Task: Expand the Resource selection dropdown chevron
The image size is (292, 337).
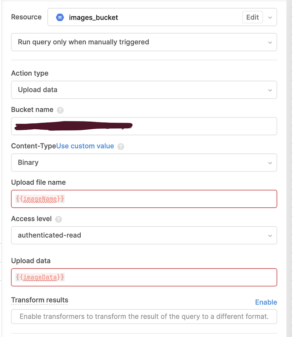Action: tap(271, 17)
